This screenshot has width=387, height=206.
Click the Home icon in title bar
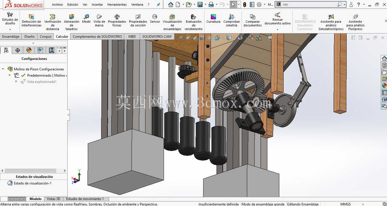(170, 5)
